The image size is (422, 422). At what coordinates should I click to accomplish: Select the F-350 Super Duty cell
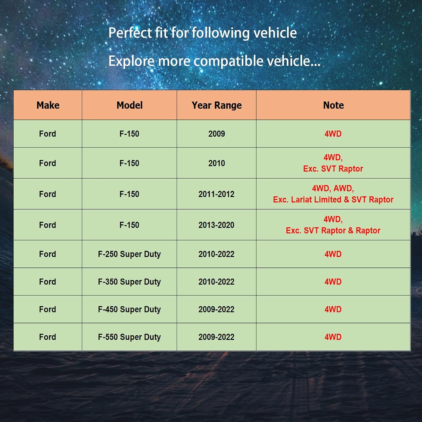129,282
